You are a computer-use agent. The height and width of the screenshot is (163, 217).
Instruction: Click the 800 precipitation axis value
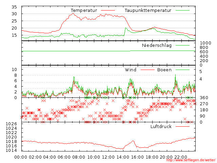204,48
